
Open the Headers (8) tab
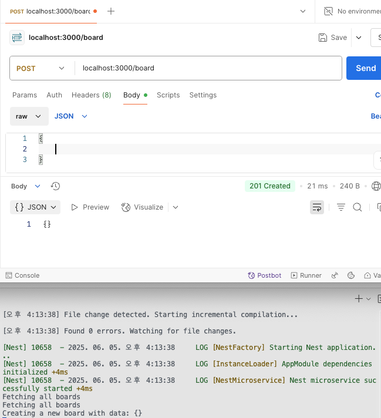tap(91, 95)
